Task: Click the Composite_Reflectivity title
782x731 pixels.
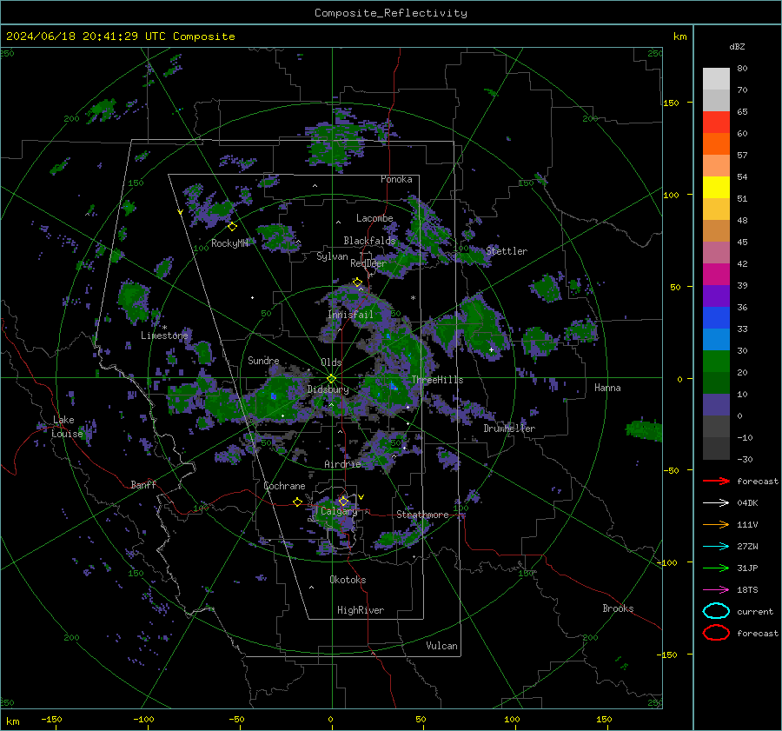Action: [x=391, y=13]
